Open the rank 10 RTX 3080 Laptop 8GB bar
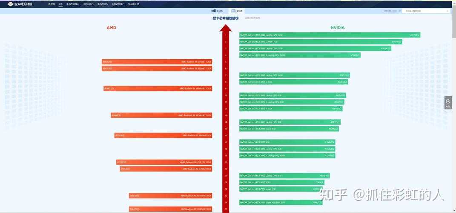The width and height of the screenshot is (456, 213). (x=293, y=95)
